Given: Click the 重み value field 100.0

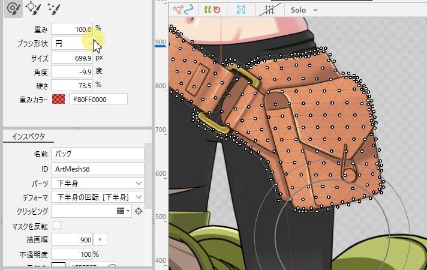Looking at the screenshot, I should pos(72,29).
